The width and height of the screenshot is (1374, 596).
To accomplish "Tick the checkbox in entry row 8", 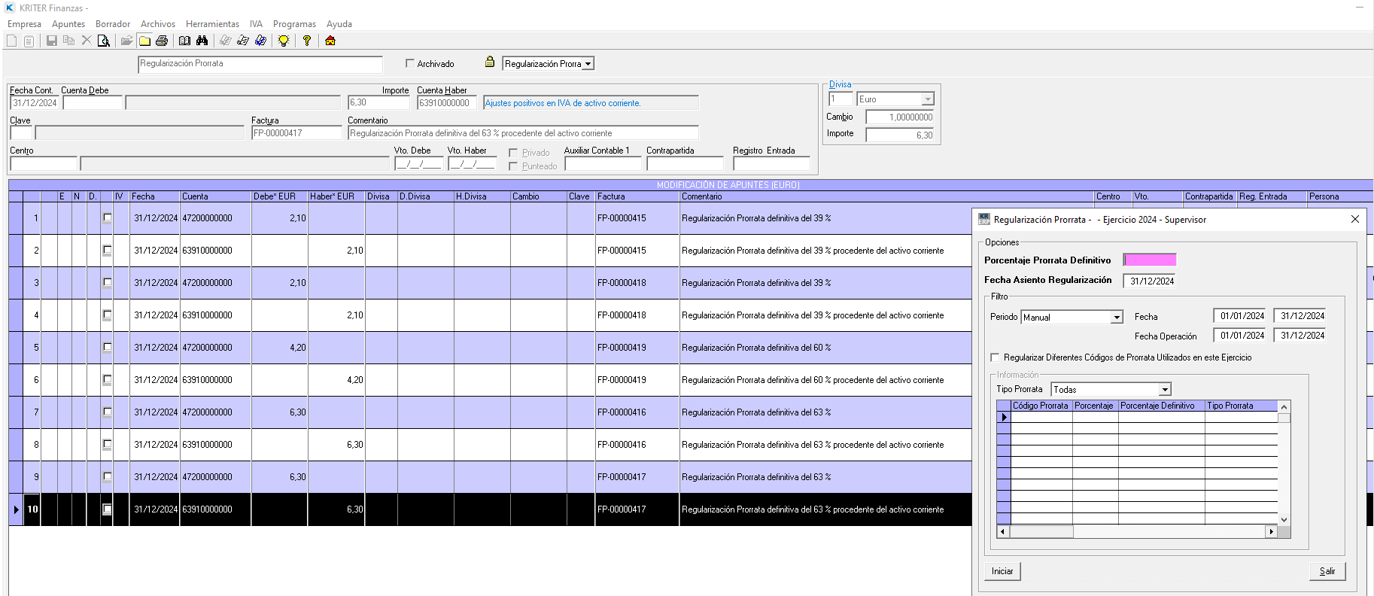I will pyautogui.click(x=107, y=445).
